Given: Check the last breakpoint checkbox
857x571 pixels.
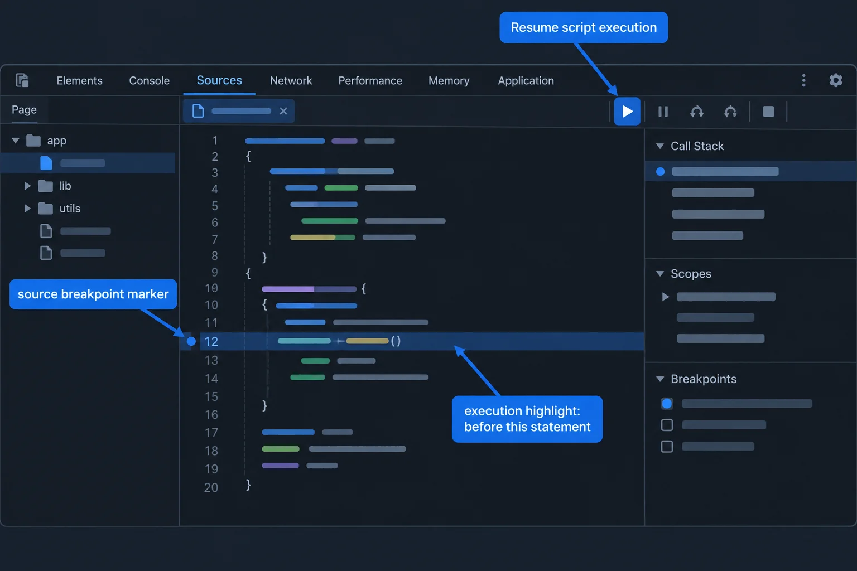Looking at the screenshot, I should (x=667, y=446).
